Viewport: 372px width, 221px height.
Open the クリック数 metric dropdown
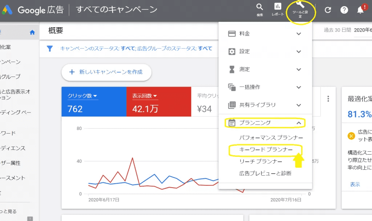pyautogui.click(x=82, y=96)
